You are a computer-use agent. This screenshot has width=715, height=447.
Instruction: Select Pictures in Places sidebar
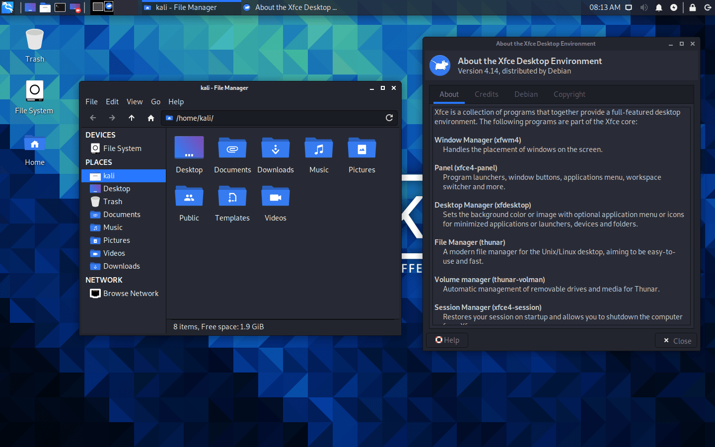click(124, 240)
